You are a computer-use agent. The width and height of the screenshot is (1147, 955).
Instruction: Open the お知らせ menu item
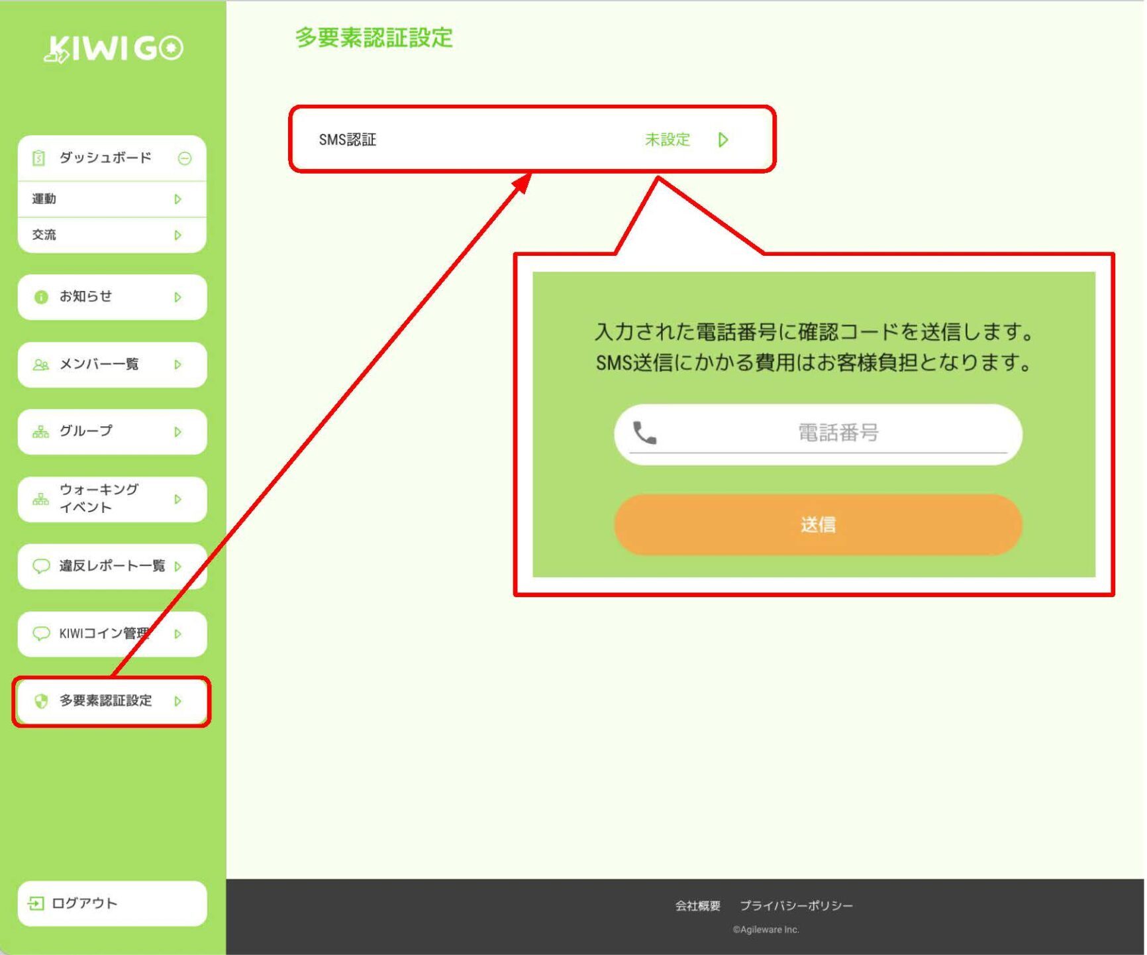coord(112,297)
